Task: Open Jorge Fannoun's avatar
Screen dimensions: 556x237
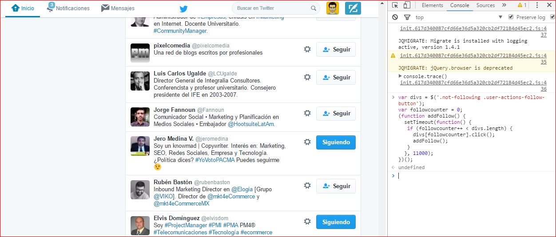Action: point(140,117)
